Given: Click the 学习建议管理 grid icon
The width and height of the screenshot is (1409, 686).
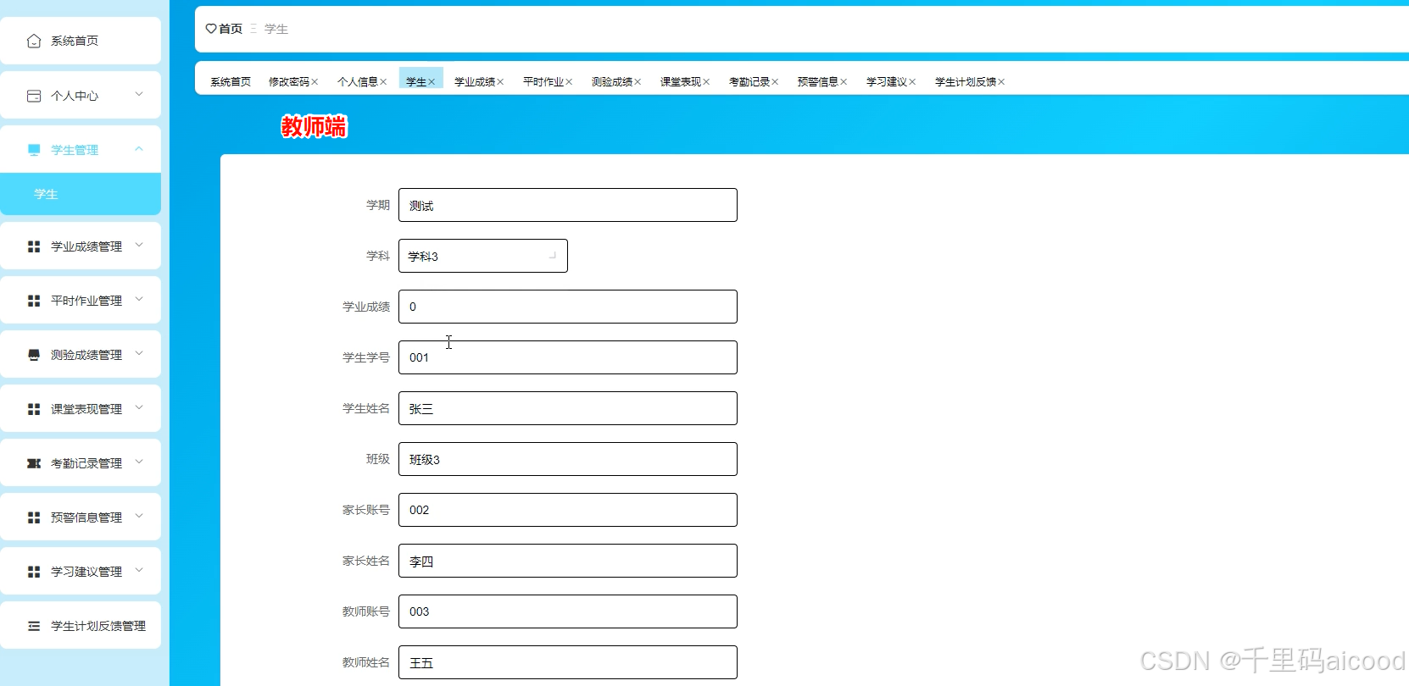Looking at the screenshot, I should (34, 572).
